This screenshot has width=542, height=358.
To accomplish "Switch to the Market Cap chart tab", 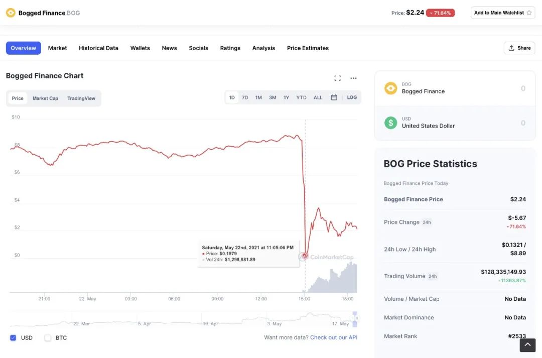I will pos(45,98).
